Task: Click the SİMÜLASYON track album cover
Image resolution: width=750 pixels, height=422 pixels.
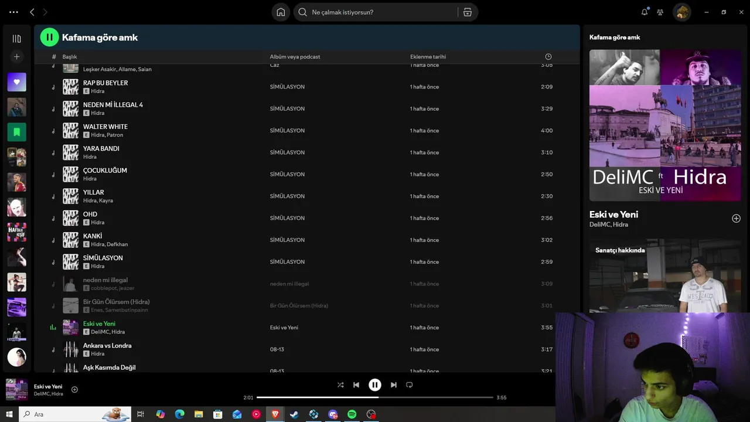Action: [x=70, y=262]
